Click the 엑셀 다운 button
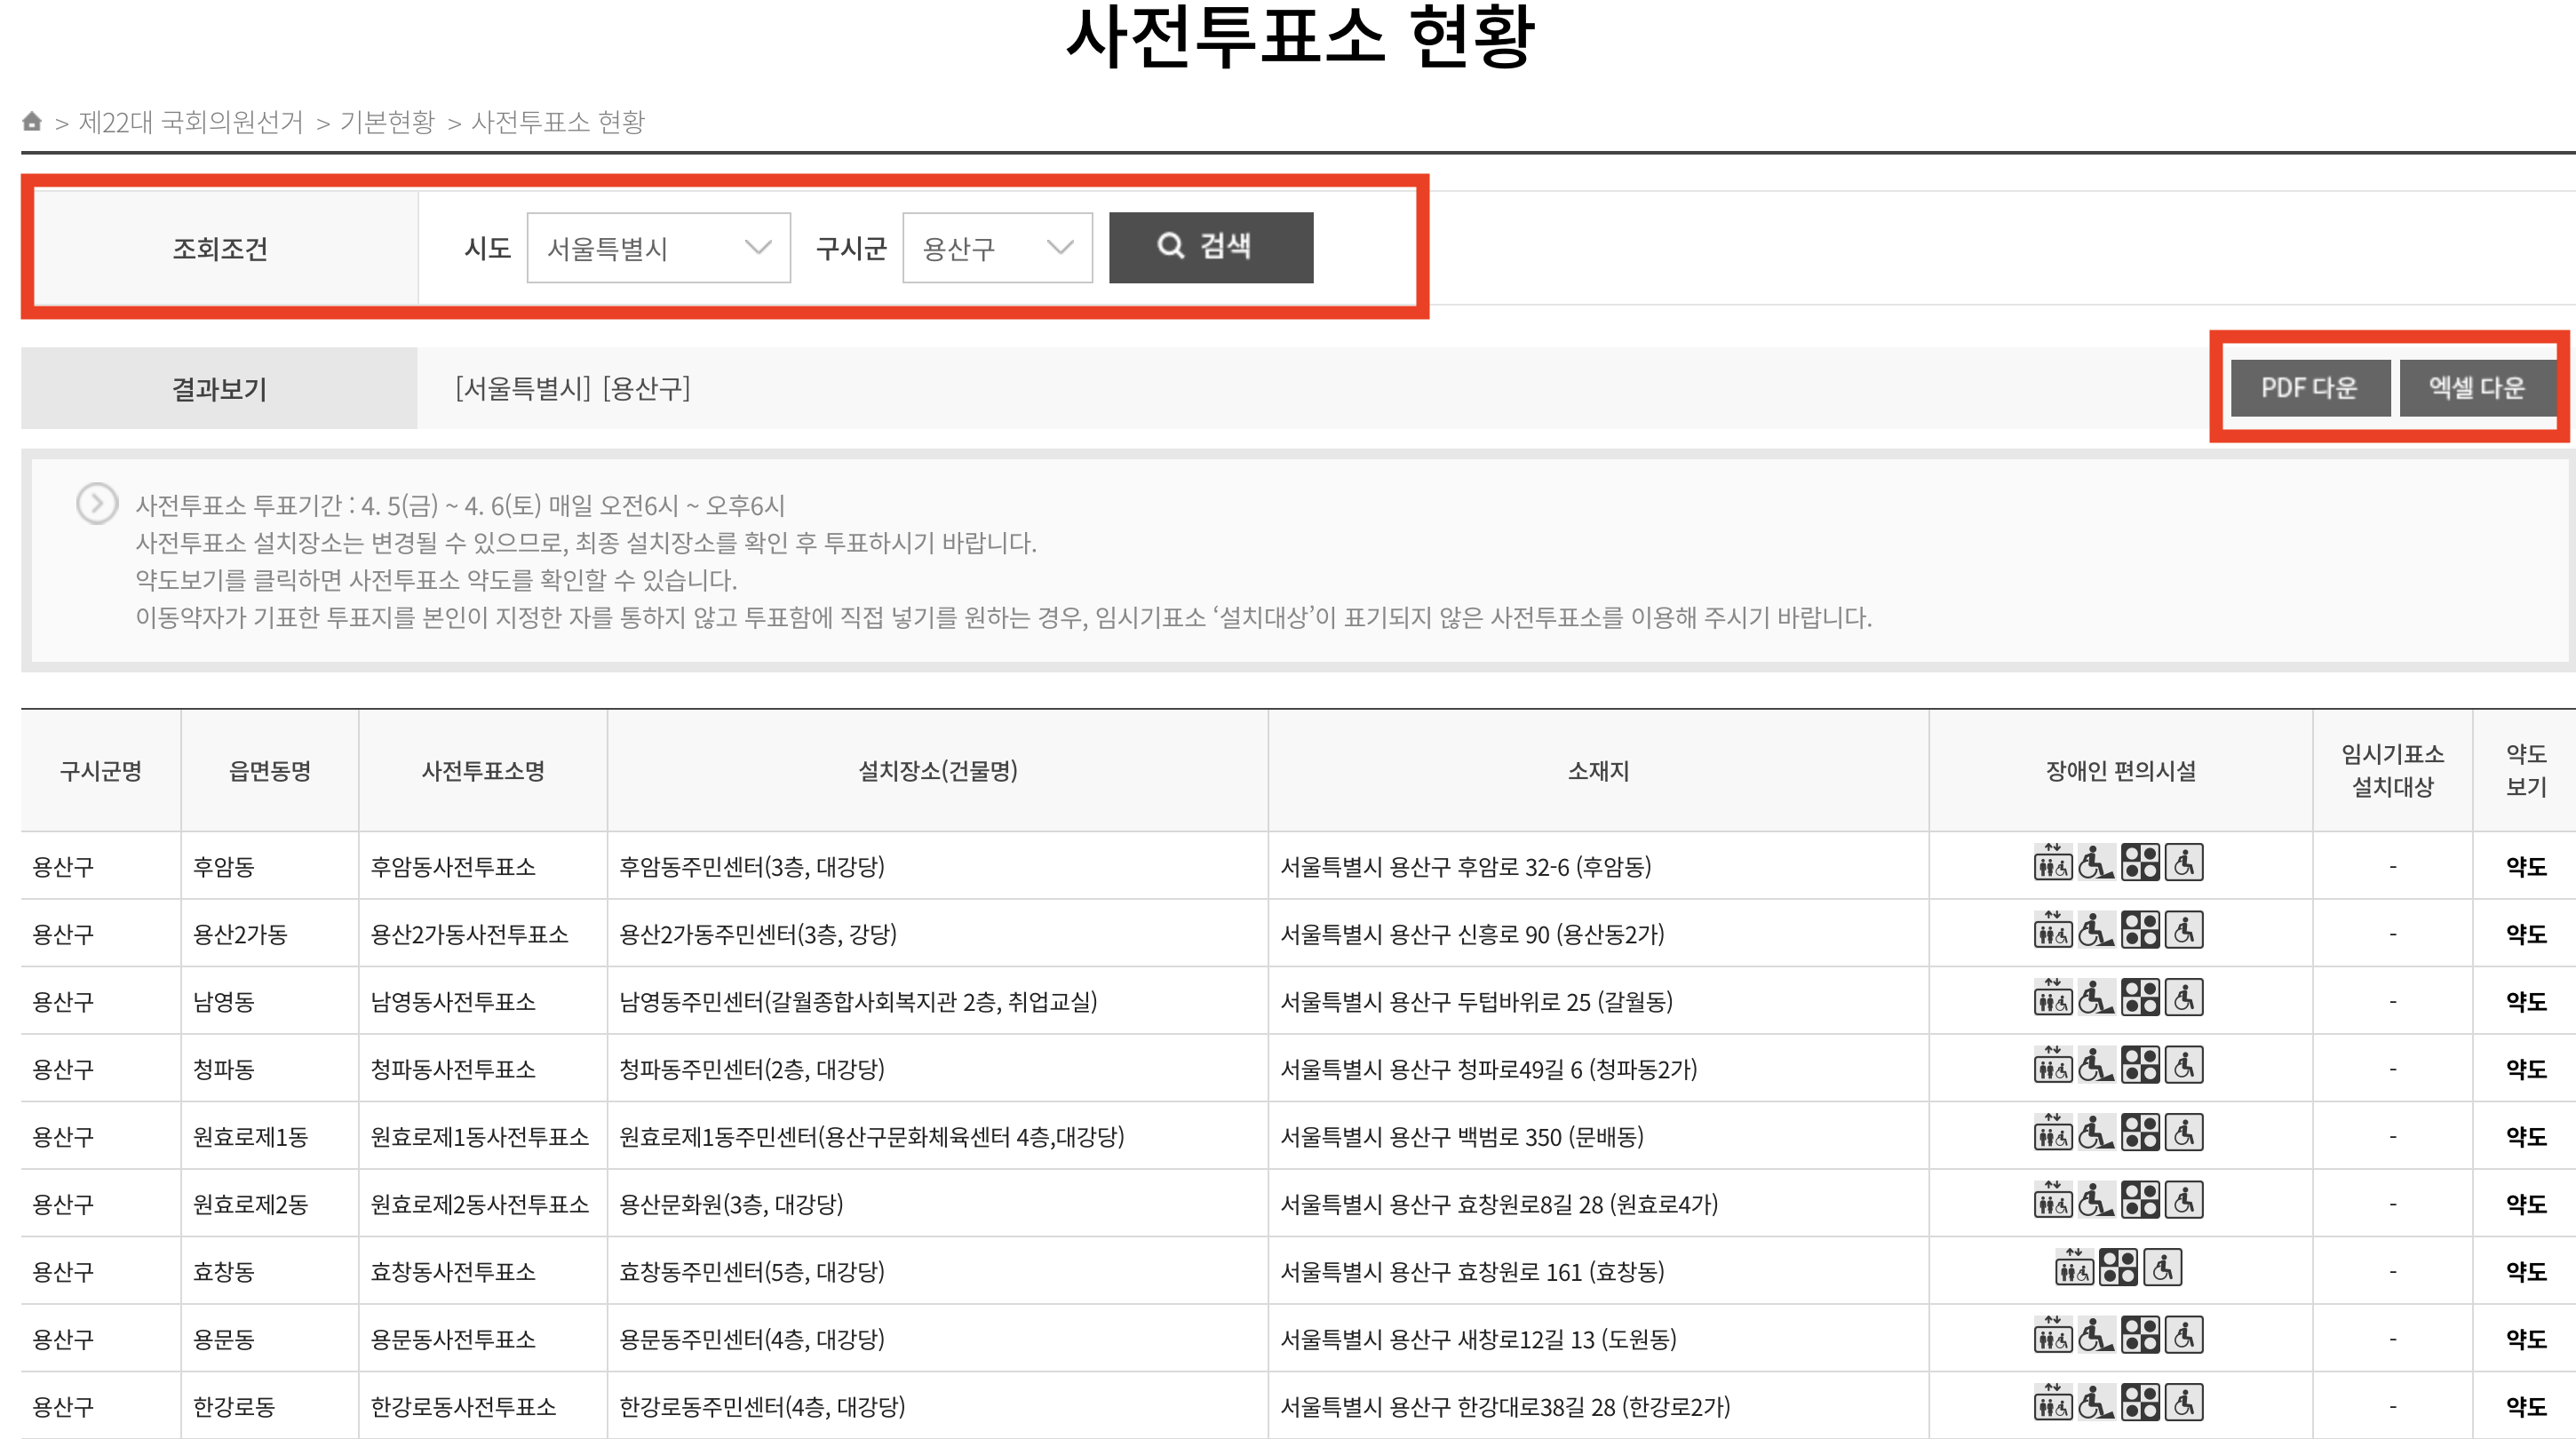Screen dimensions: 2576x1439 [x=2476, y=388]
